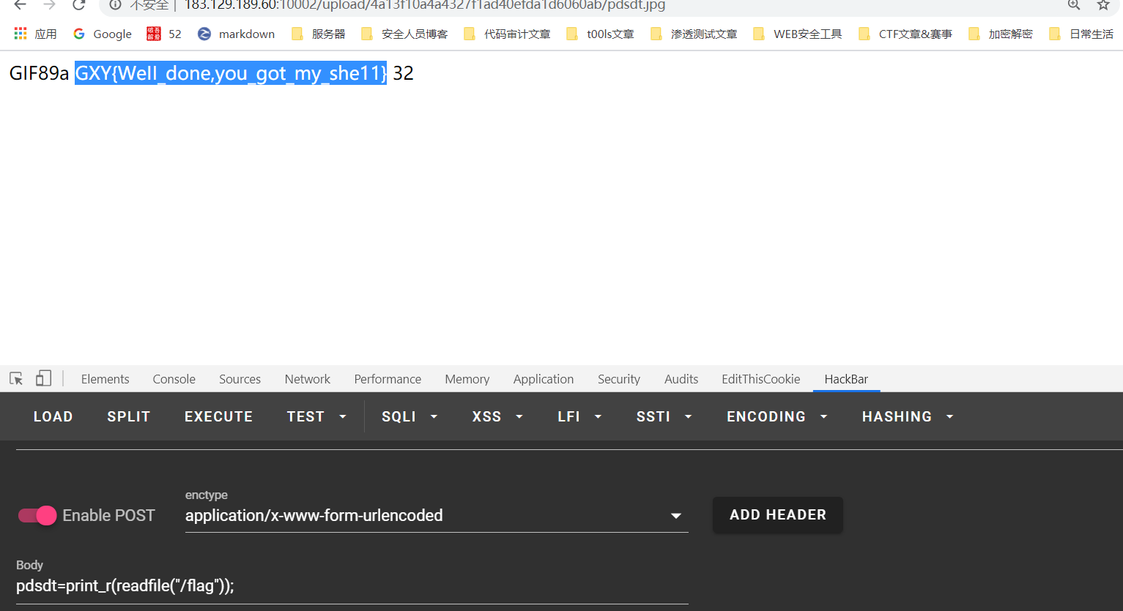Open Google bookmark

coord(103,34)
